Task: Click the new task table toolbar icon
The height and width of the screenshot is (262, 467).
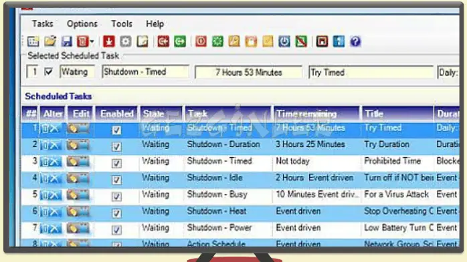Action: (x=33, y=41)
